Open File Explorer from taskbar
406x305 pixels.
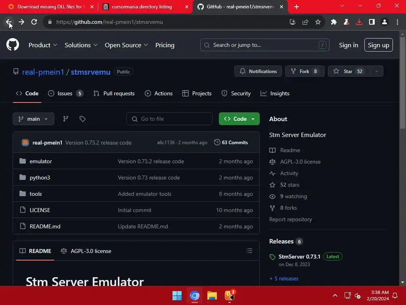pos(212,295)
